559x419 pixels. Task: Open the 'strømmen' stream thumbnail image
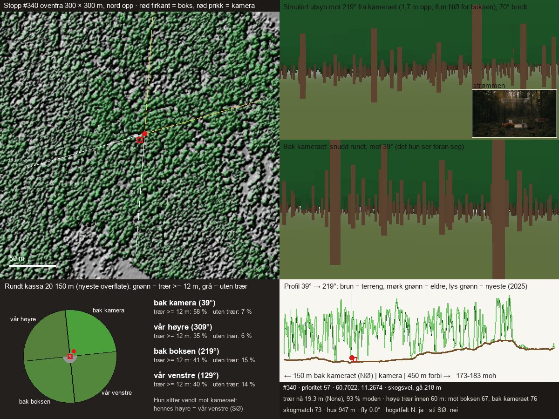(x=514, y=114)
